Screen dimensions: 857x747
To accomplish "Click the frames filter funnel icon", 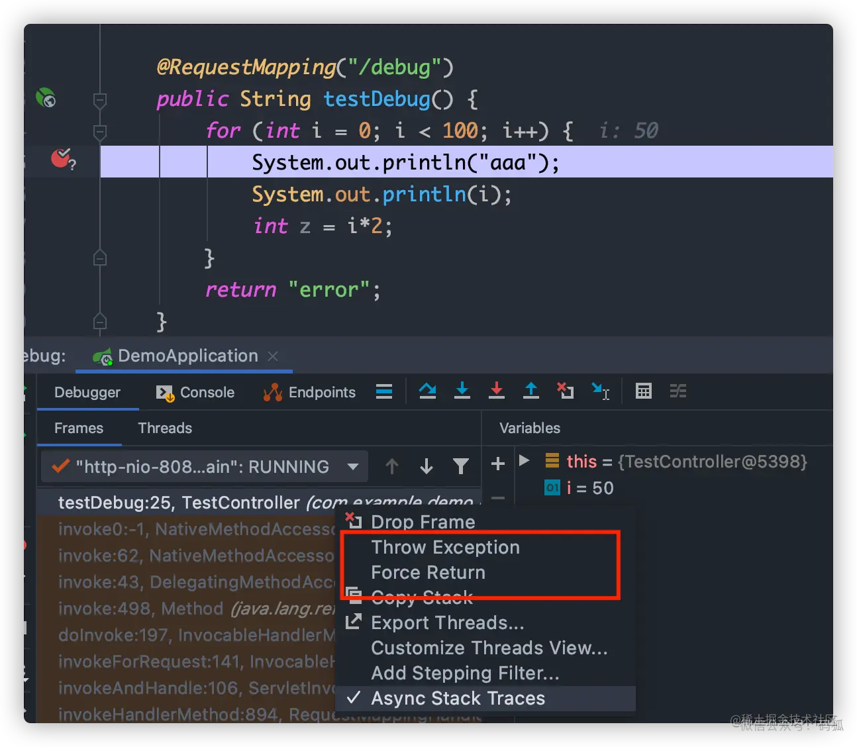I will (461, 467).
